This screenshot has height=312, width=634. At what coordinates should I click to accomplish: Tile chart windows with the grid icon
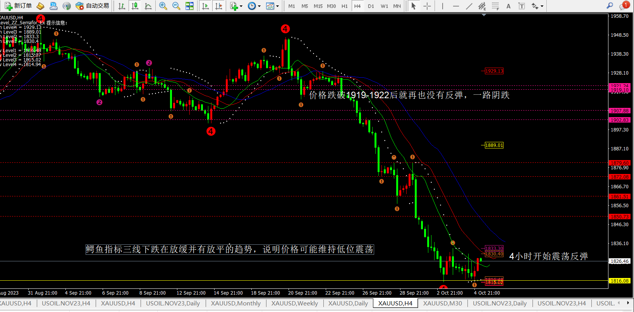click(x=189, y=6)
